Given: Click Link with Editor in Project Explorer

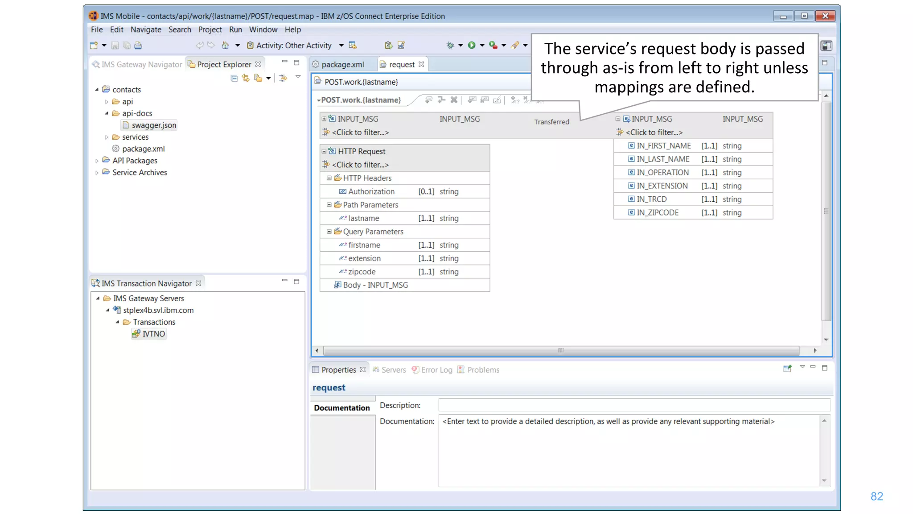Looking at the screenshot, I should [246, 78].
